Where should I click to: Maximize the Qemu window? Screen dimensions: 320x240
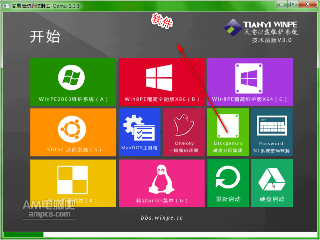[293, 4]
